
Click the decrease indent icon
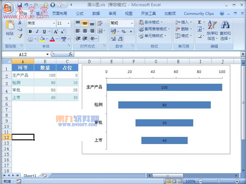(78, 39)
